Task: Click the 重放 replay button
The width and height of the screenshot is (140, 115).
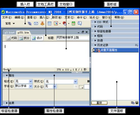Action: pyautogui.click(x=99, y=103)
